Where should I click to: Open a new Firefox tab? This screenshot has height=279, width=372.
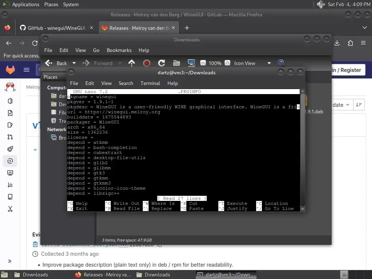tap(187, 28)
